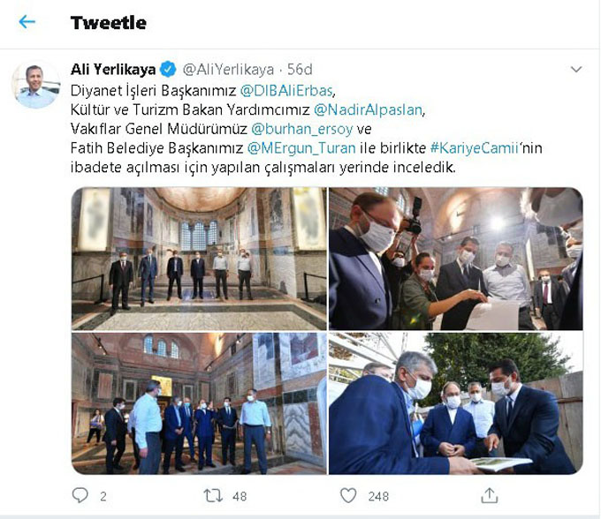Expand tweet options chevron menu
The width and height of the screenshot is (601, 519).
click(x=576, y=69)
